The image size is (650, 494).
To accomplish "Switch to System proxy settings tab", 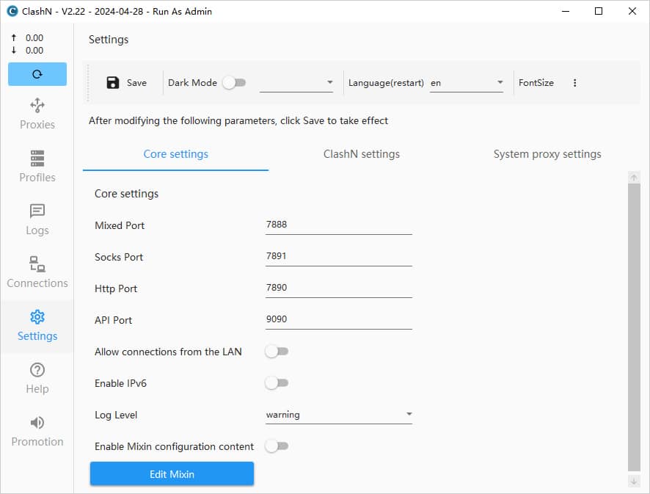I will (x=547, y=154).
